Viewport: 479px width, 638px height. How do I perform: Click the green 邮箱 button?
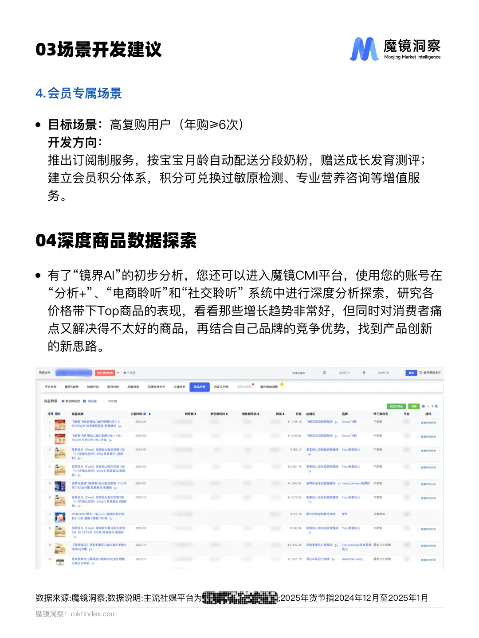pyautogui.click(x=414, y=406)
